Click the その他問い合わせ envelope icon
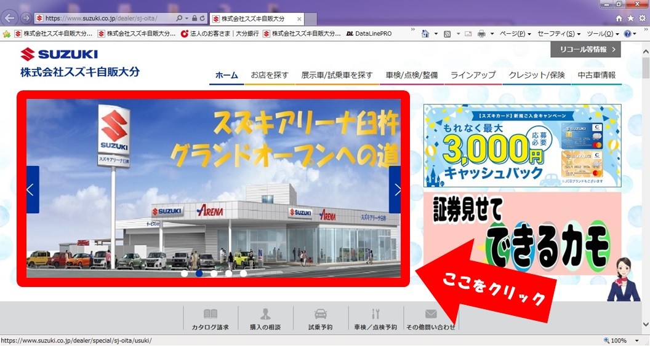This screenshot has width=650, height=346. tap(431, 314)
